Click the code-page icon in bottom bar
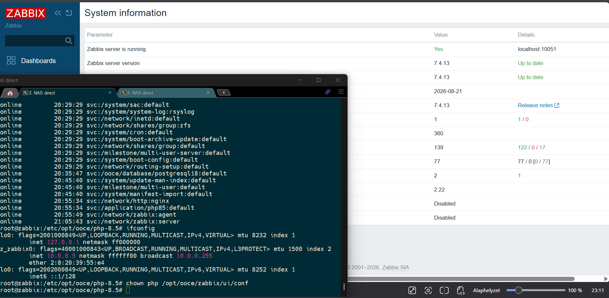609x298 pixels. pos(460,290)
